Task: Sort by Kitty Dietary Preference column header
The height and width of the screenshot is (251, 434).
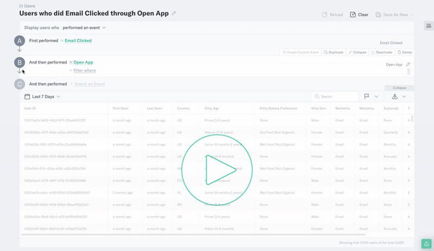Action: tap(278, 108)
